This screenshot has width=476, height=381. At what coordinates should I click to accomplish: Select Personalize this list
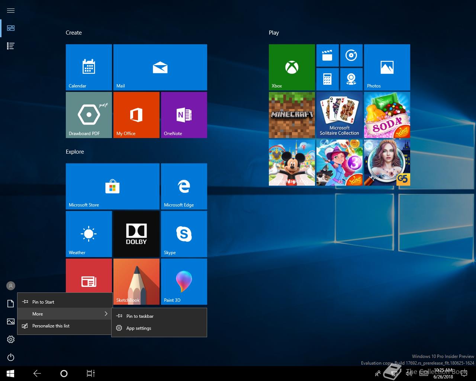click(65, 326)
